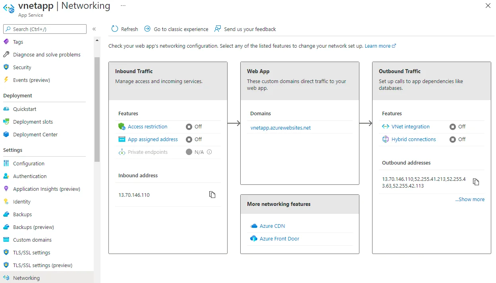Expand outbound addresses with Show more
The height and width of the screenshot is (283, 496).
tap(470, 199)
